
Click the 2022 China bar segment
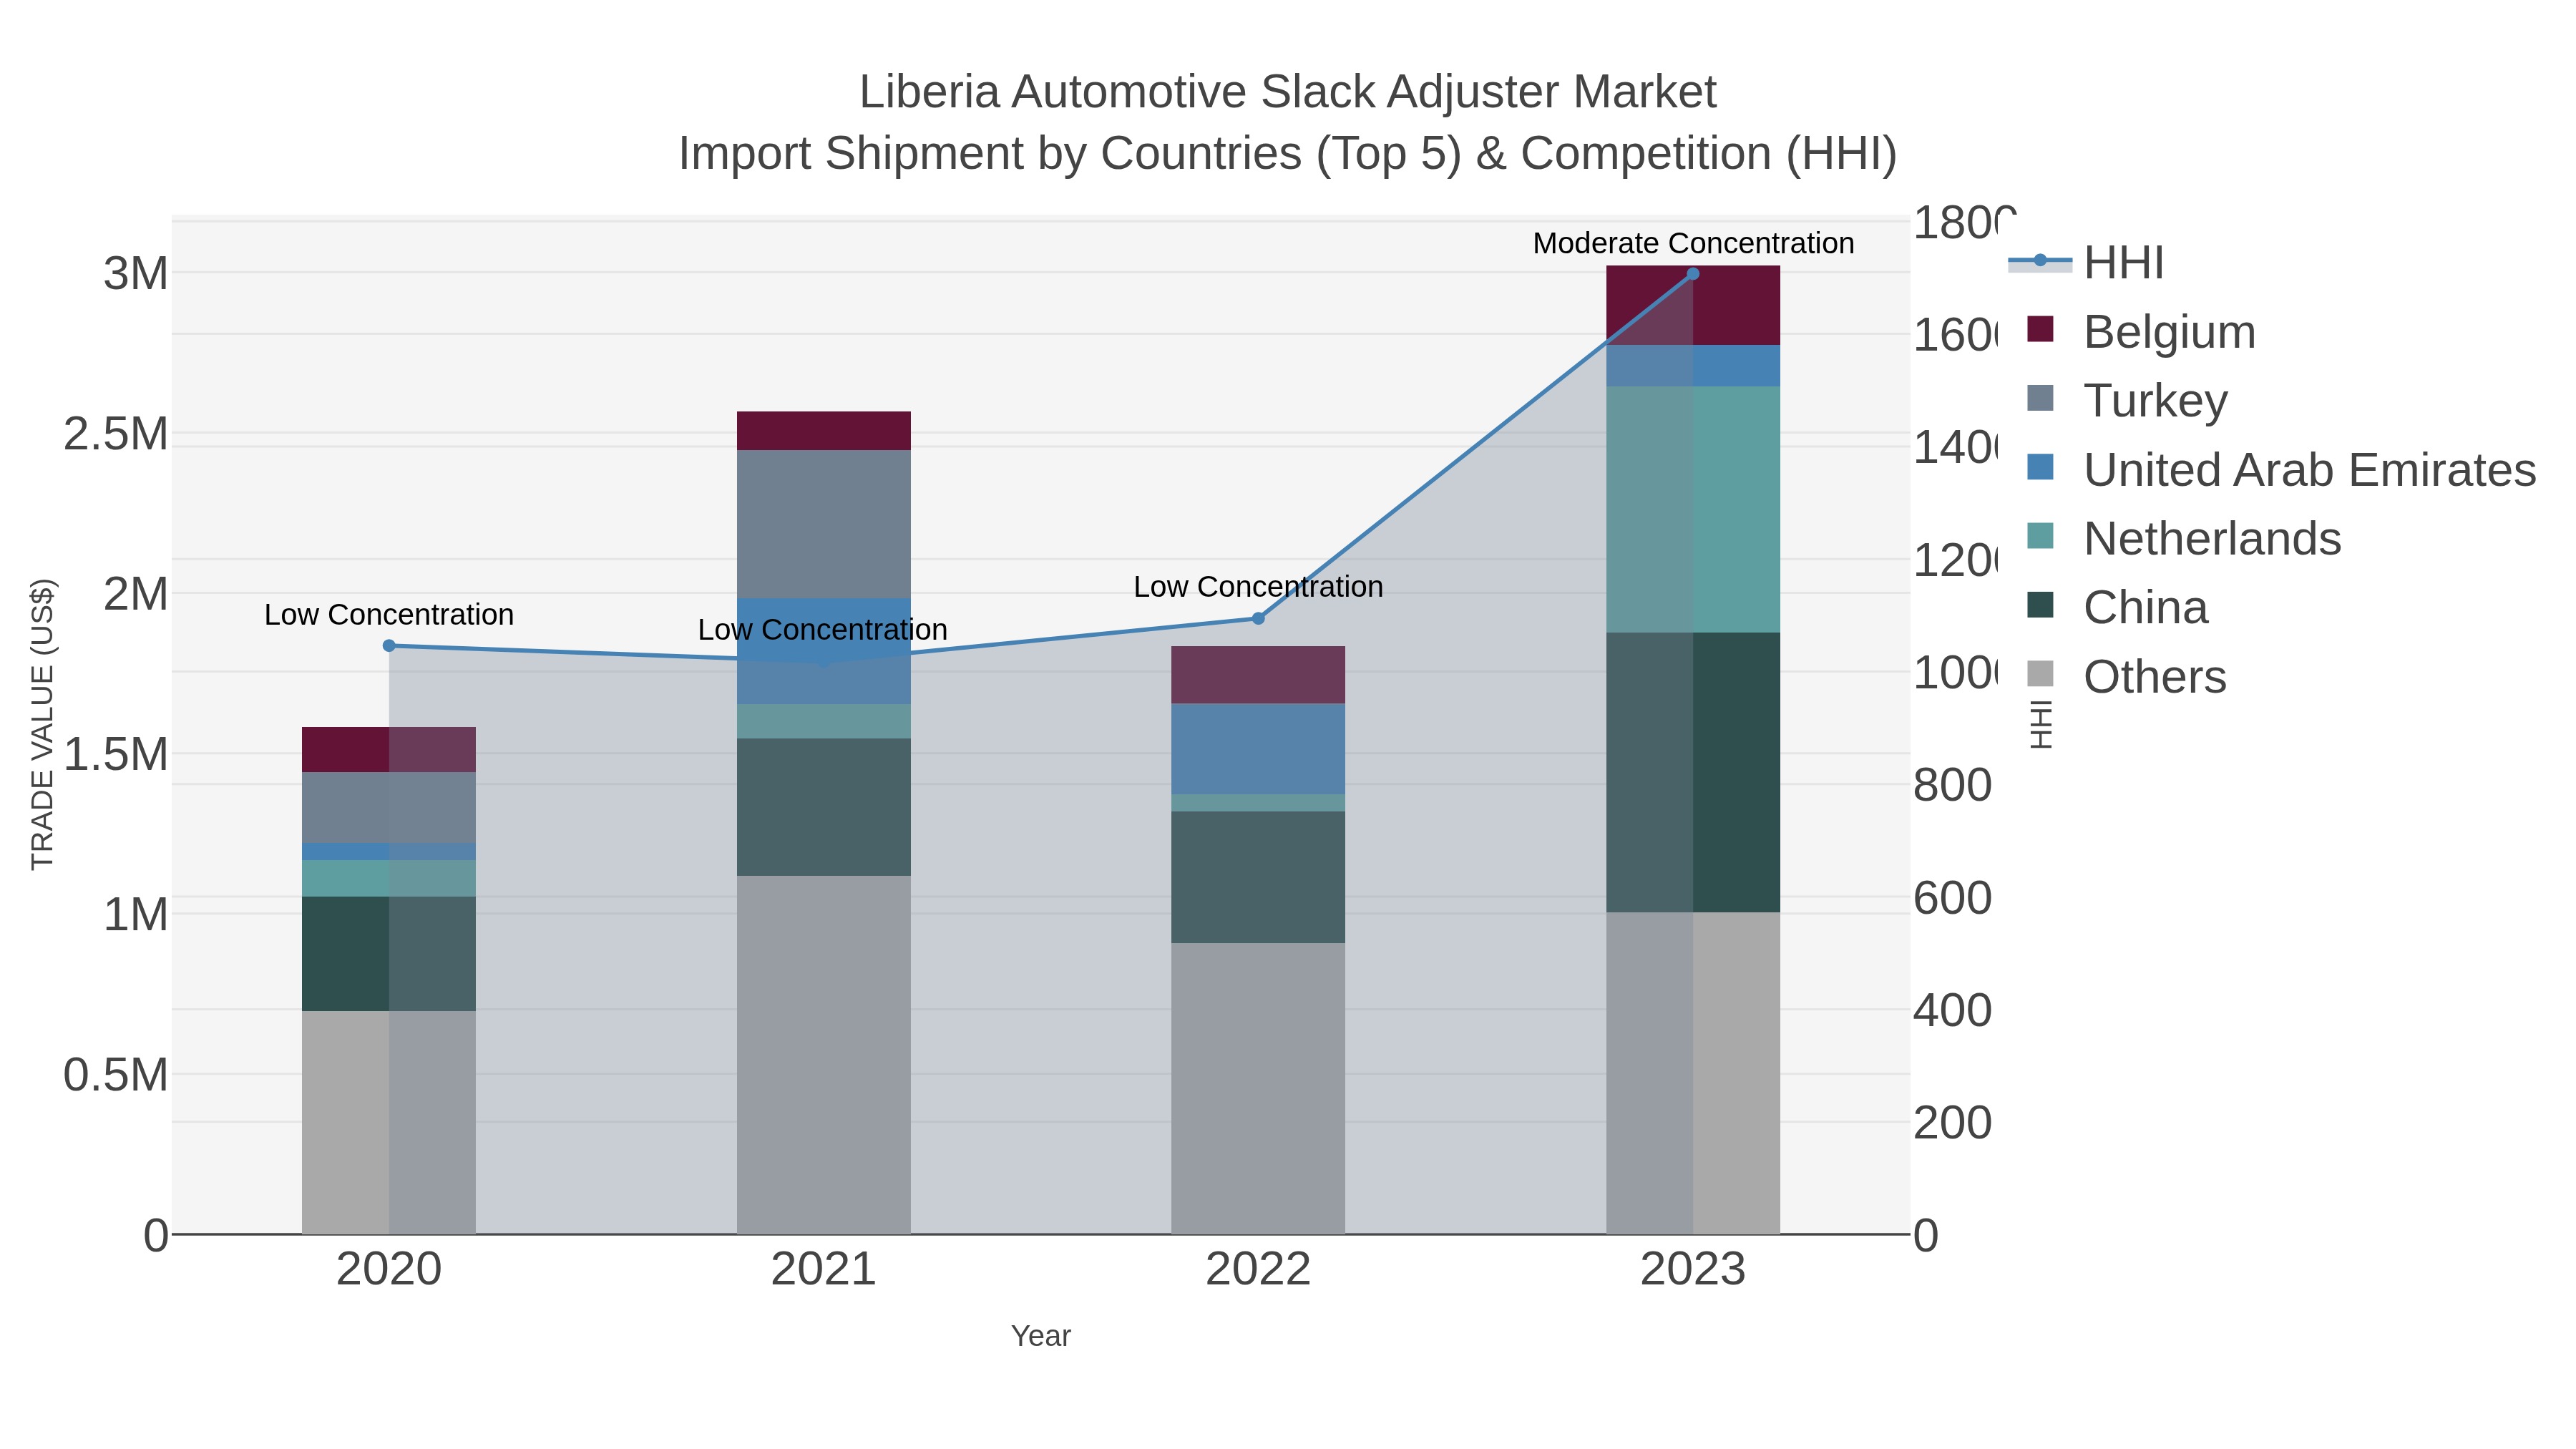click(1258, 877)
